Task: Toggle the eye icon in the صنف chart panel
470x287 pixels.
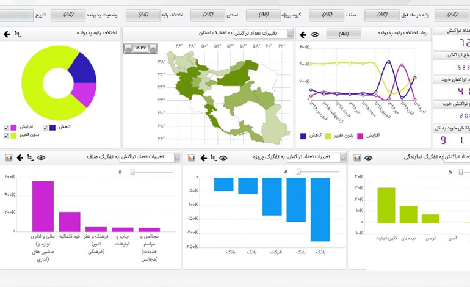Action: click(x=41, y=158)
